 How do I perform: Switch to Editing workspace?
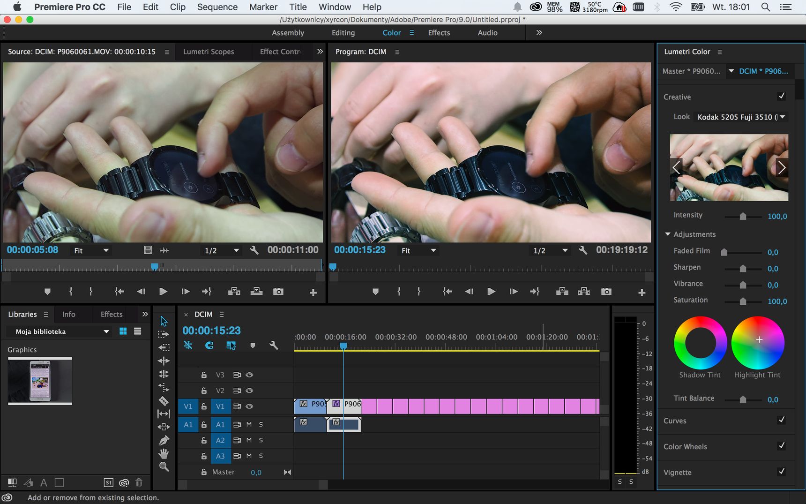343,33
